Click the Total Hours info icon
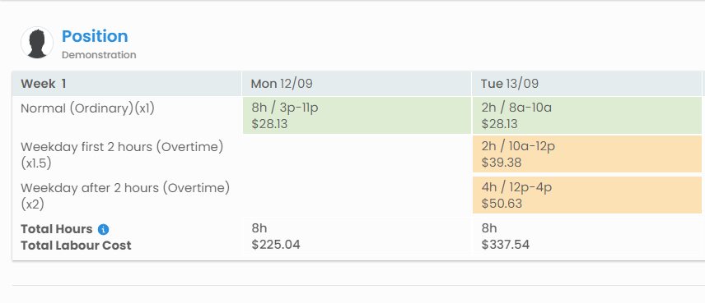This screenshot has width=705, height=303. tap(103, 229)
